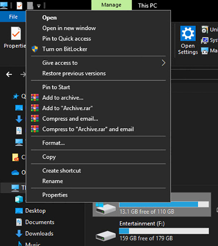Select Properties at bottom of context menu
Image resolution: width=218 pixels, height=246 pixels.
[55, 195]
